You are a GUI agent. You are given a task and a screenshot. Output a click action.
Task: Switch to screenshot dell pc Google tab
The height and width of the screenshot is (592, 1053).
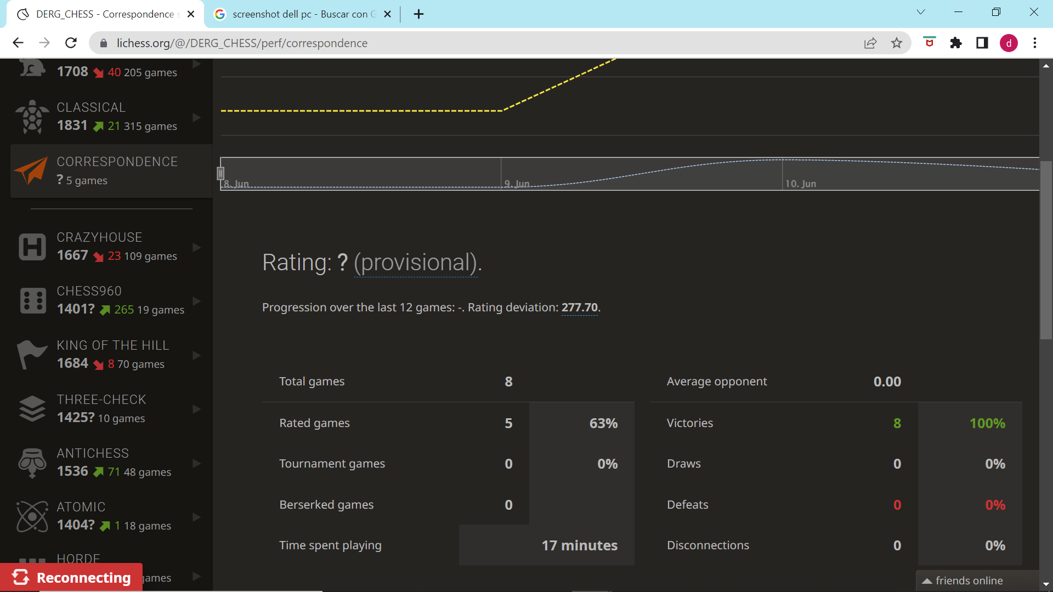[x=303, y=14]
